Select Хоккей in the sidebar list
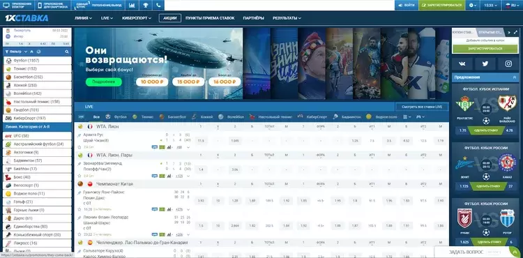The image size is (523, 258). (38, 85)
